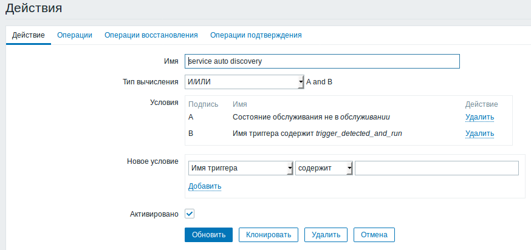Click the Отмена button
This screenshot has width=531, height=250.
374,234
